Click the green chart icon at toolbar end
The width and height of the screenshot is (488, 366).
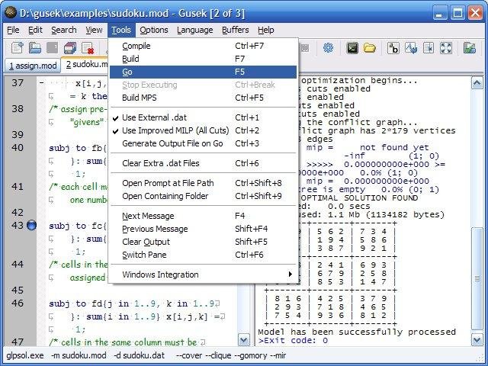[x=470, y=48]
